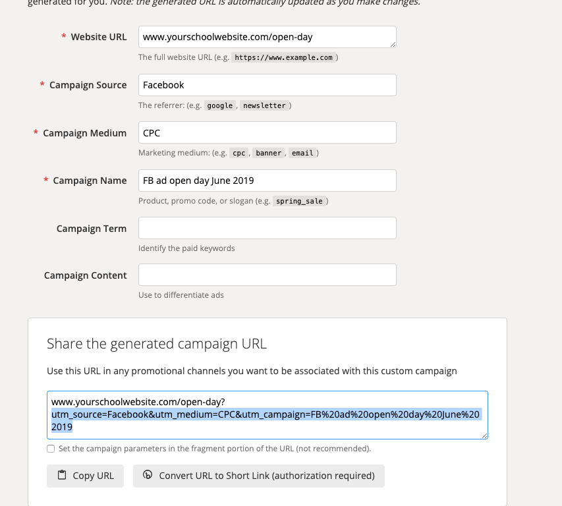Click the Website URL label

click(99, 37)
